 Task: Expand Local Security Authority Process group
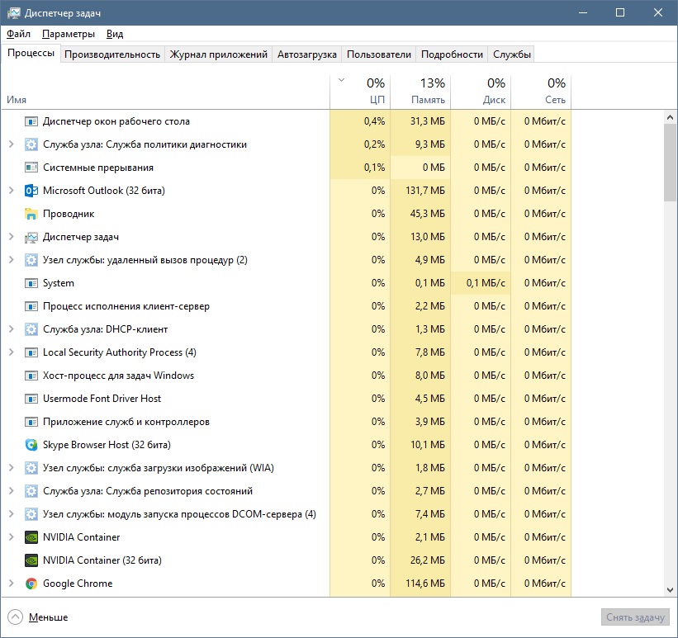pyautogui.click(x=12, y=352)
